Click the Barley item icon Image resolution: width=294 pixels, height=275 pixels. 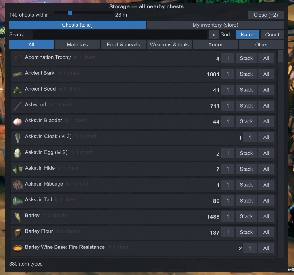[18, 217]
